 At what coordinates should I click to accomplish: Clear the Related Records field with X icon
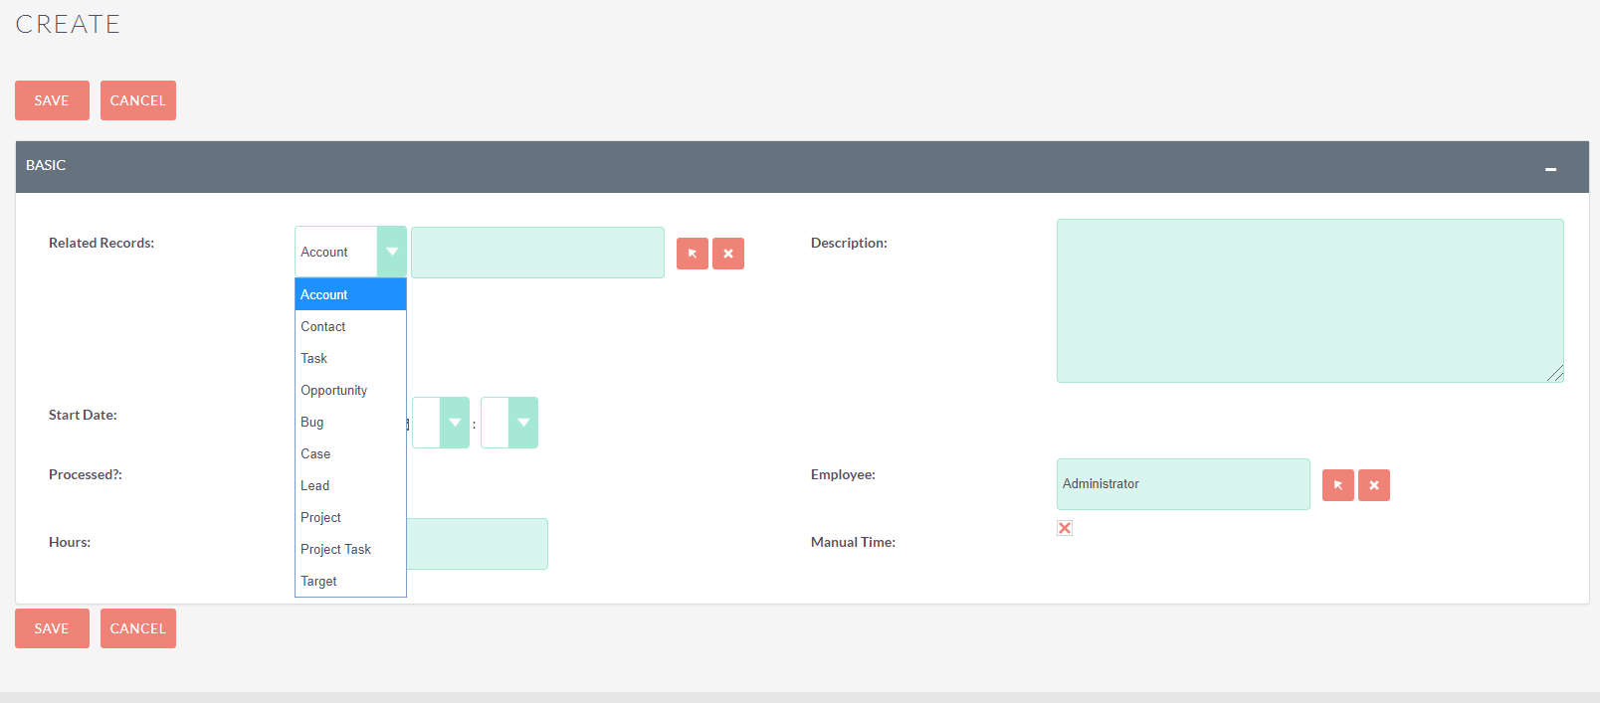(x=728, y=254)
